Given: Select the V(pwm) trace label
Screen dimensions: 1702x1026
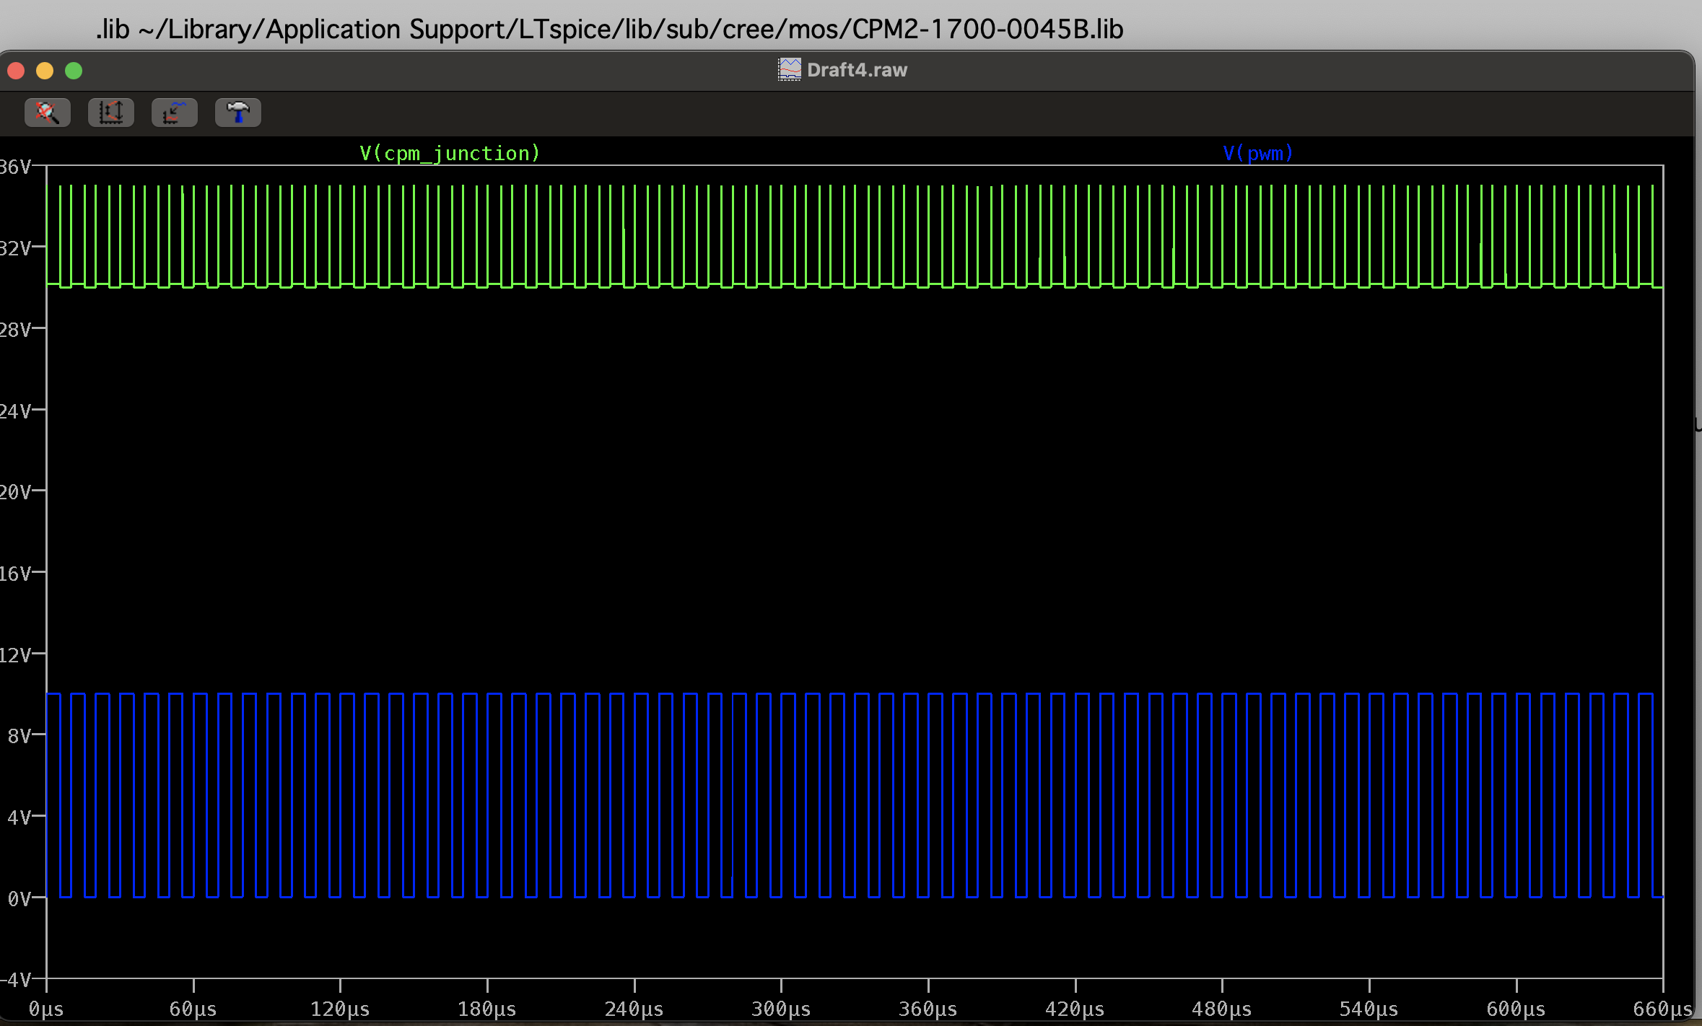Looking at the screenshot, I should point(1258,153).
